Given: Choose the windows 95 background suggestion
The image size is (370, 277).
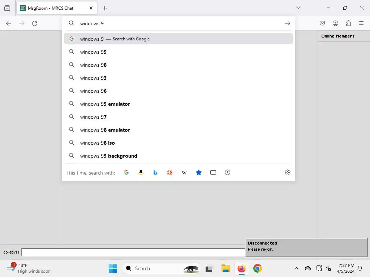Looking at the screenshot, I should tap(178, 156).
